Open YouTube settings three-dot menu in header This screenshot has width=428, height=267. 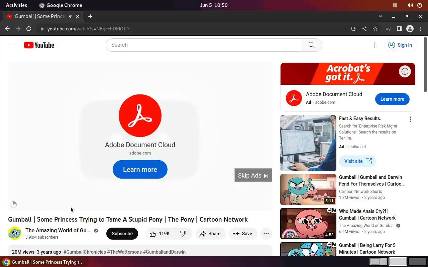point(375,45)
